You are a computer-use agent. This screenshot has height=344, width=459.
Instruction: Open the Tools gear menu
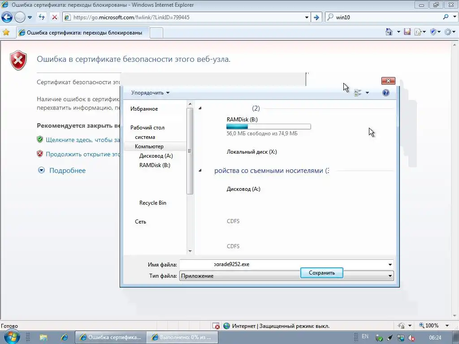450,32
